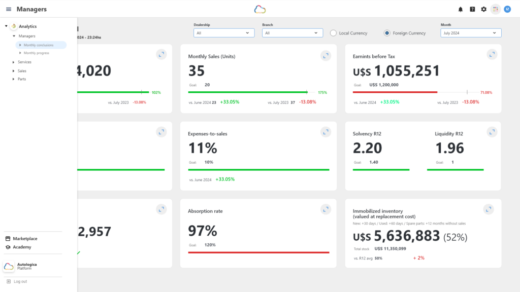This screenshot has height=292, width=520.
Task: Click the Expenses-to-sales 11% value
Action: (203, 148)
